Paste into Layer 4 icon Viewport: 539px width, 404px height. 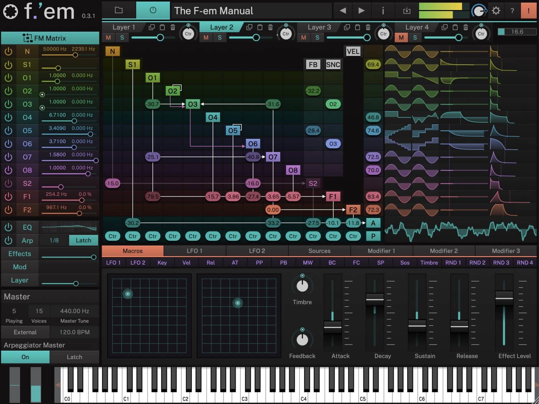pos(455,27)
